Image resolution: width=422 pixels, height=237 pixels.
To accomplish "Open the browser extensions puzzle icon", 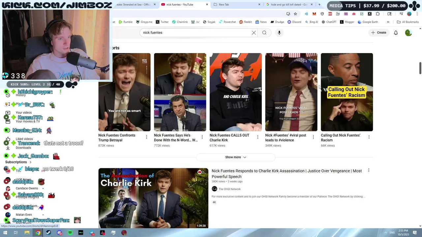I will [x=377, y=14].
